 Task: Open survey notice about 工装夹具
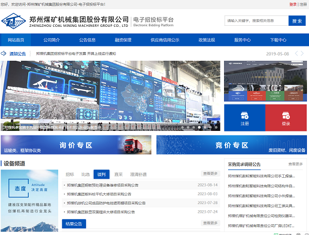(261, 206)
